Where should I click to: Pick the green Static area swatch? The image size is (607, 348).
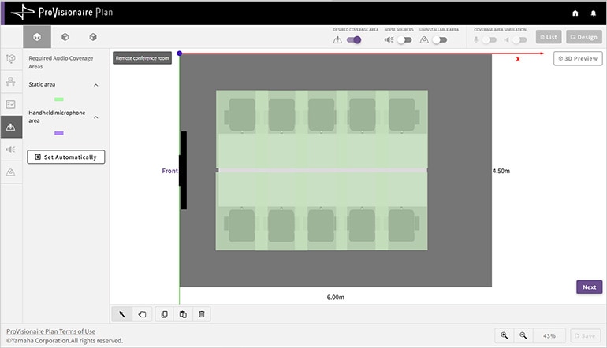click(58, 99)
